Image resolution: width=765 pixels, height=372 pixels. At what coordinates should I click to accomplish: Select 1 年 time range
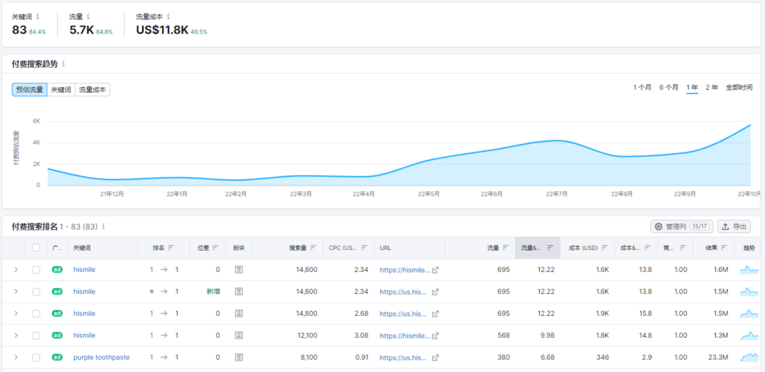(692, 87)
